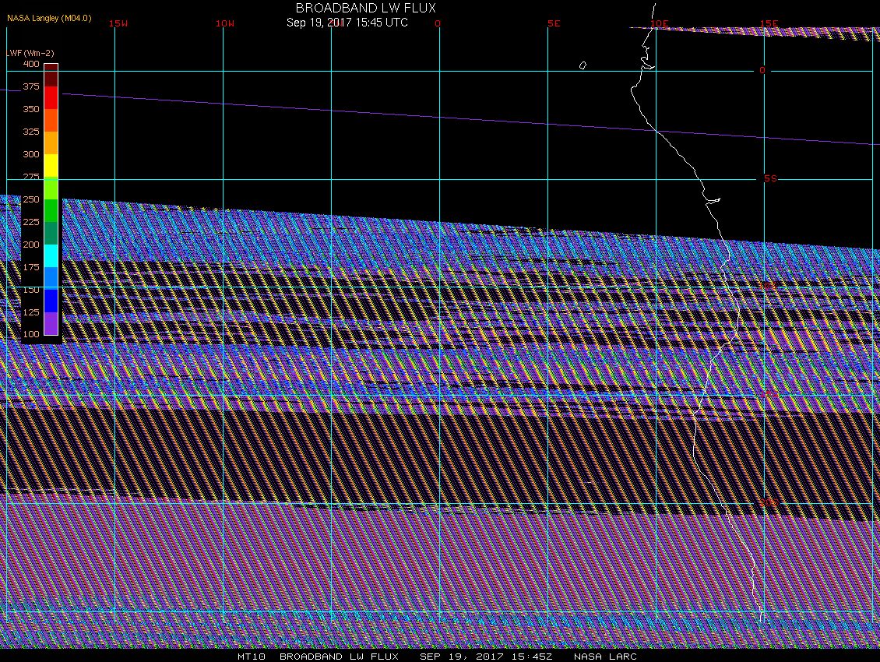Select the 15W longitude label
The image size is (880, 662).
click(118, 24)
